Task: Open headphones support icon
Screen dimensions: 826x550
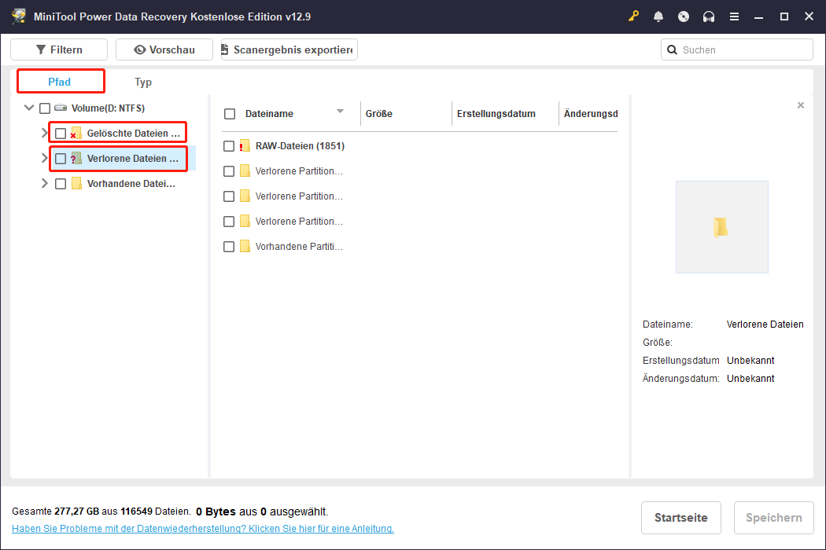Action: tap(709, 16)
